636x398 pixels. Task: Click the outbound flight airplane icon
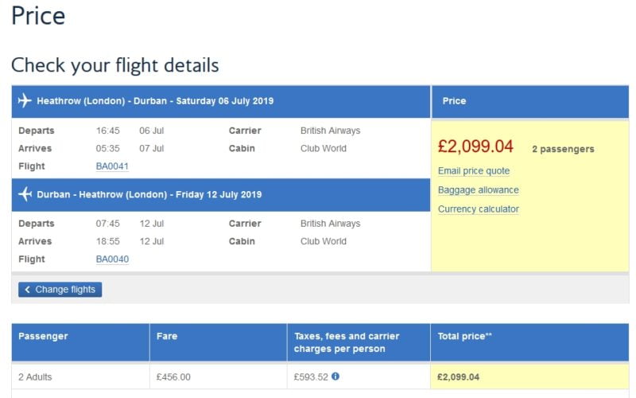(25, 100)
